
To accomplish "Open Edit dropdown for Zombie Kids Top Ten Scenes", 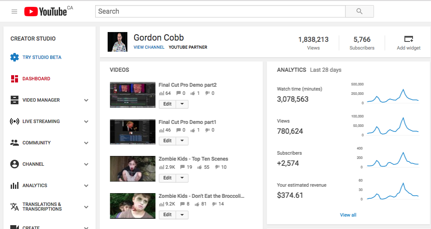I will pyautogui.click(x=182, y=178).
